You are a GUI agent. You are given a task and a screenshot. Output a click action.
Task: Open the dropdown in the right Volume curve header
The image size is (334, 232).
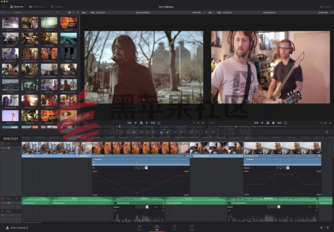pyautogui.click(x=311, y=207)
